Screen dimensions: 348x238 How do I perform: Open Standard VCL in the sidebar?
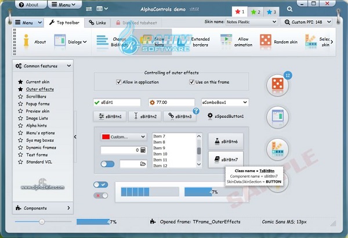[x=39, y=162]
